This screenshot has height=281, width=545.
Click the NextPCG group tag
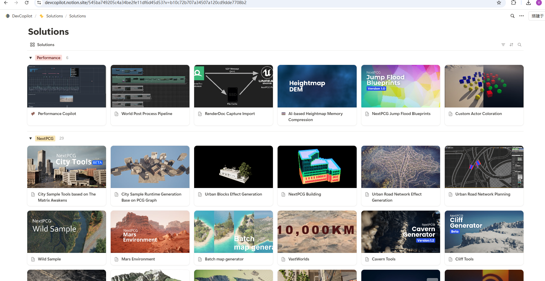click(45, 138)
